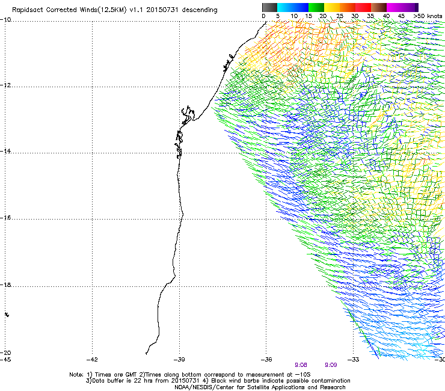Click the green 15-20 knots legend swatch
Image resolution: width=445 pixels, height=391 pixels.
tap(316, 7)
